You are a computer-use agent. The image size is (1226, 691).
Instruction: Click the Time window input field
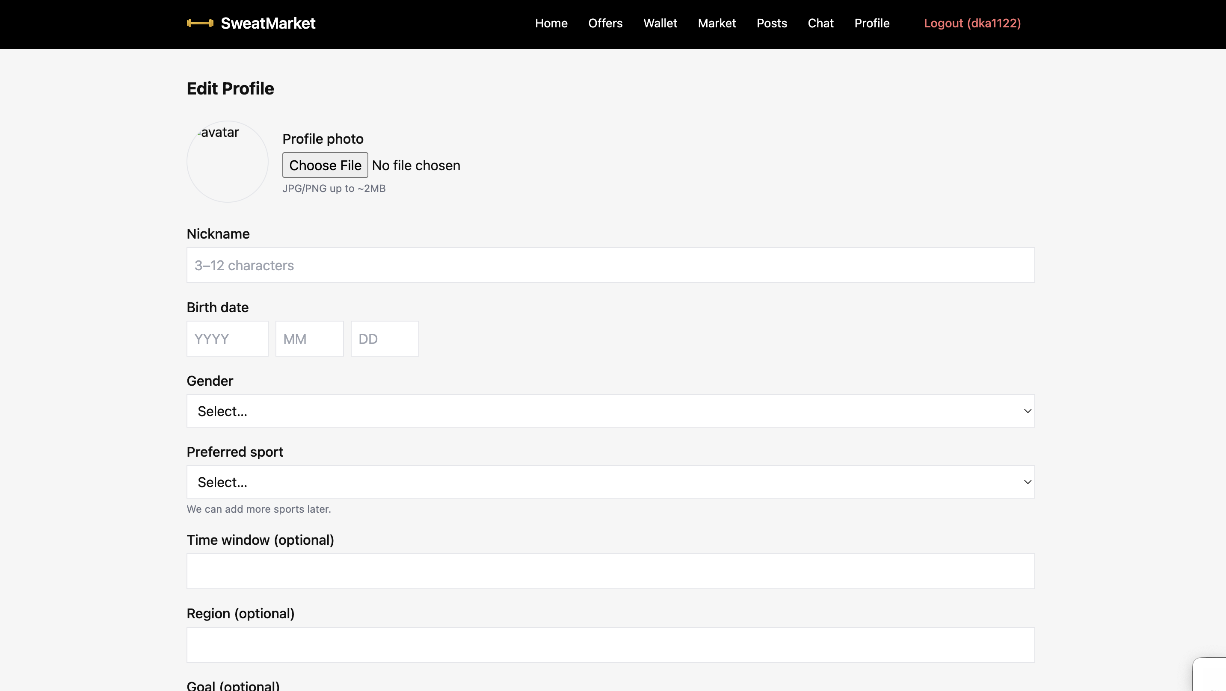tap(610, 571)
